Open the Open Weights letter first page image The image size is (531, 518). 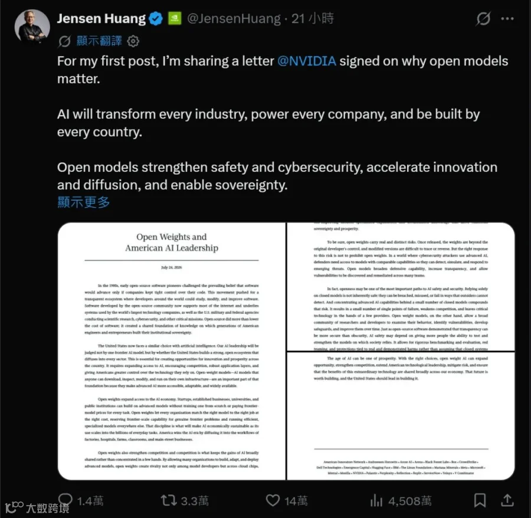[x=172, y=351]
